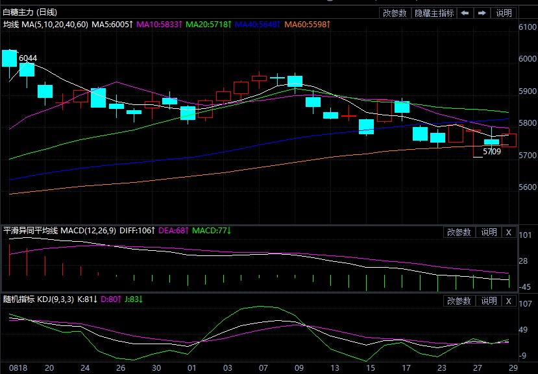Image resolution: width=538 pixels, height=374 pixels.
Task: Close the KDJ indicator panel with X
Action: pos(508,301)
